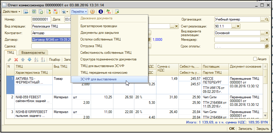The image size is (273, 133).
Task: Open the help question mark icon
Action: click(92, 12)
